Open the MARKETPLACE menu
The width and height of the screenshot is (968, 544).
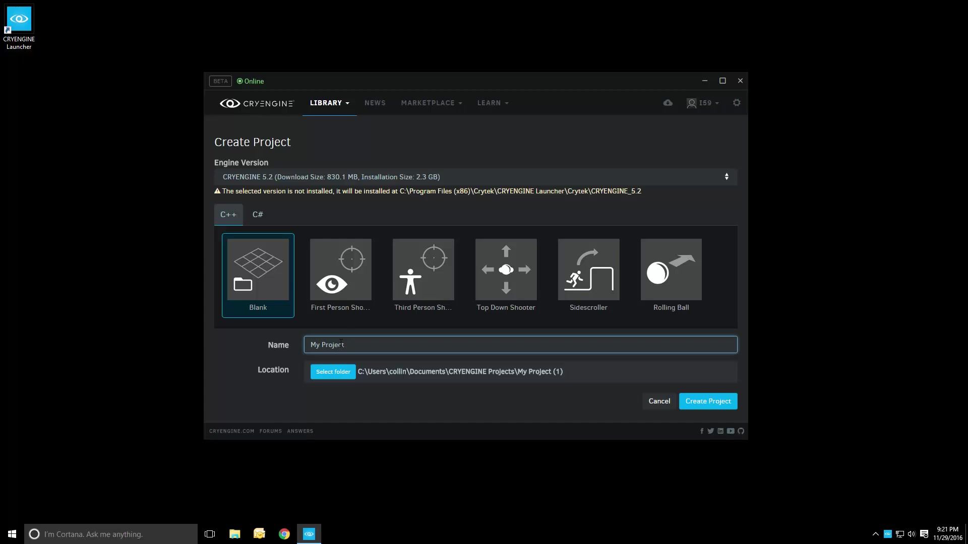432,103
